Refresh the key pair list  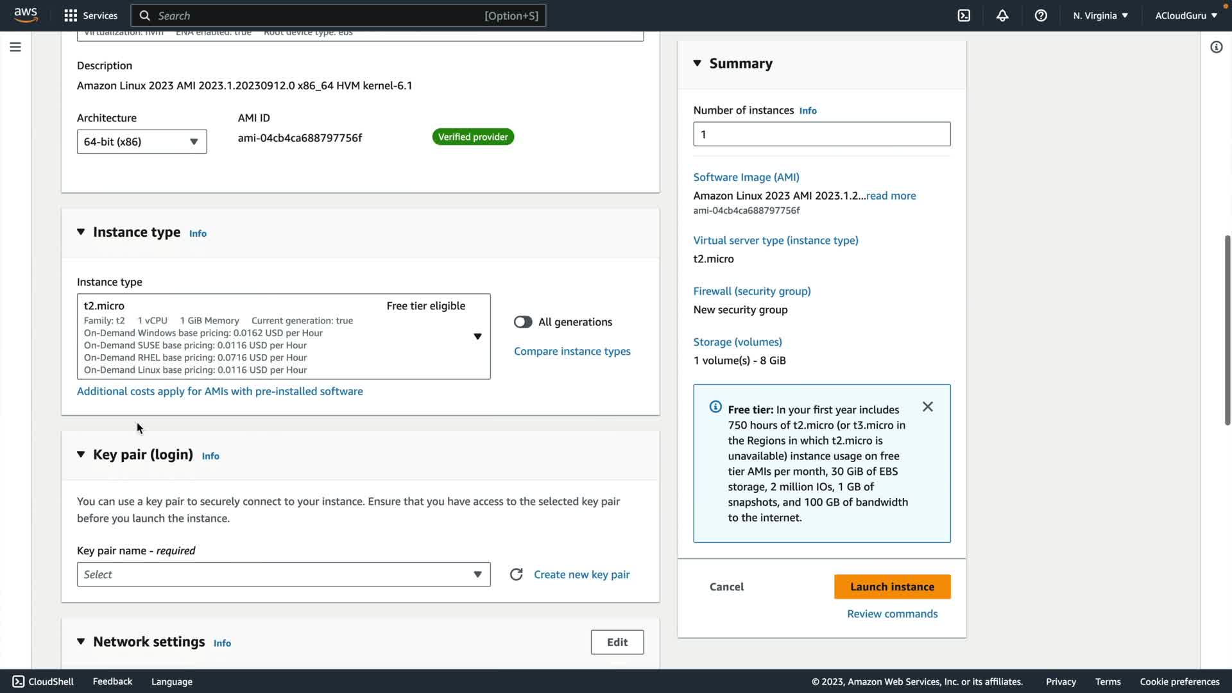click(516, 574)
